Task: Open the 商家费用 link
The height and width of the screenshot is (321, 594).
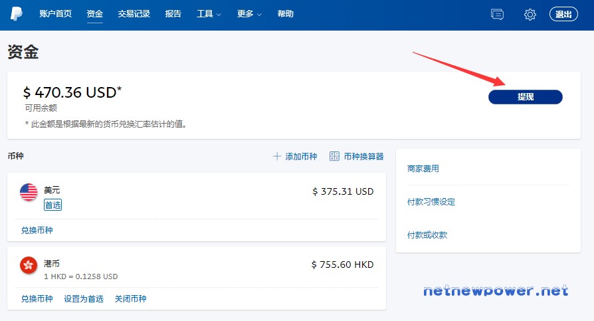Action: tap(423, 169)
